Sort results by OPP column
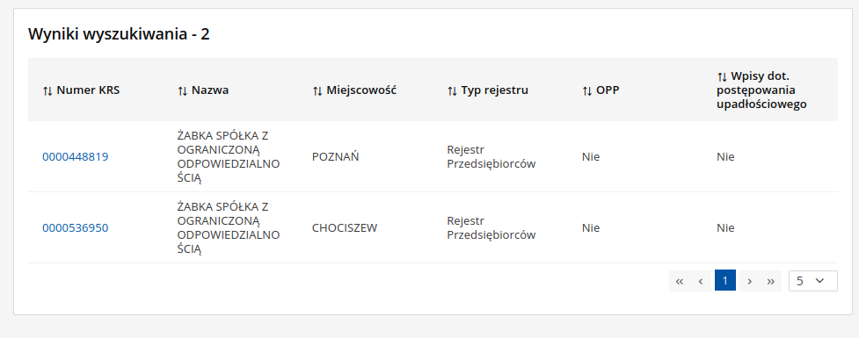 coord(601,90)
